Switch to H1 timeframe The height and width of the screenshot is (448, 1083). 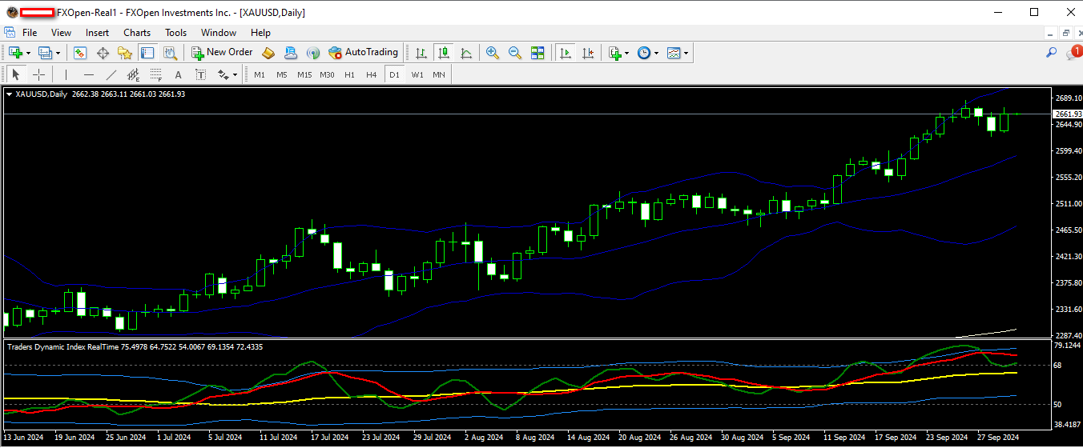tap(349, 74)
